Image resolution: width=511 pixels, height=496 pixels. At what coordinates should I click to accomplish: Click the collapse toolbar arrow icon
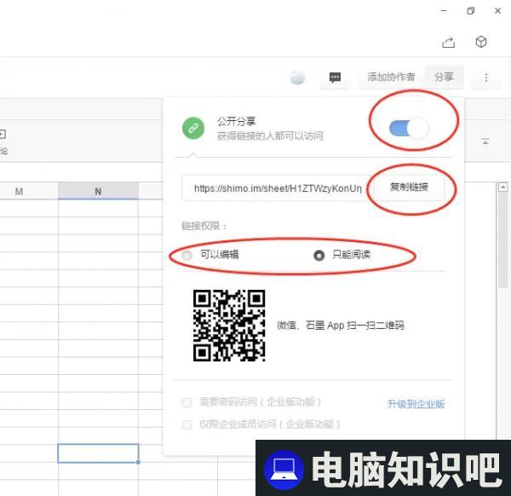pyautogui.click(x=485, y=141)
